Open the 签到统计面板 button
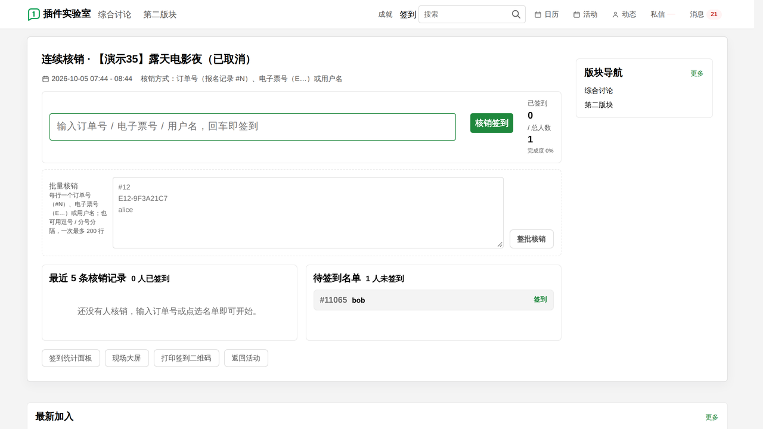The height and width of the screenshot is (429, 763). 70,358
